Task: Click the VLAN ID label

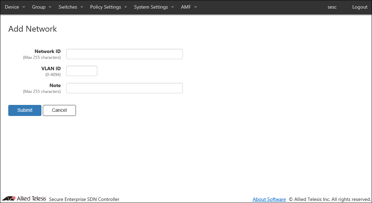Action: [51, 68]
